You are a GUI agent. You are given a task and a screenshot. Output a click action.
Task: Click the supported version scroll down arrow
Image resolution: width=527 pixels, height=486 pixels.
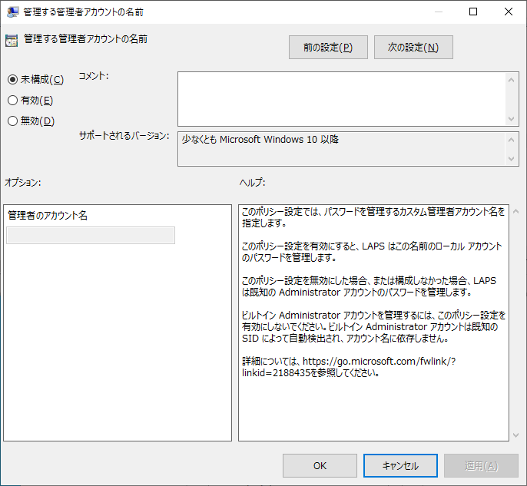coord(512,159)
